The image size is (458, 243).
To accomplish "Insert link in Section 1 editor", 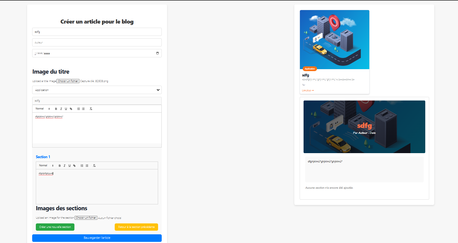I will coord(74,166).
